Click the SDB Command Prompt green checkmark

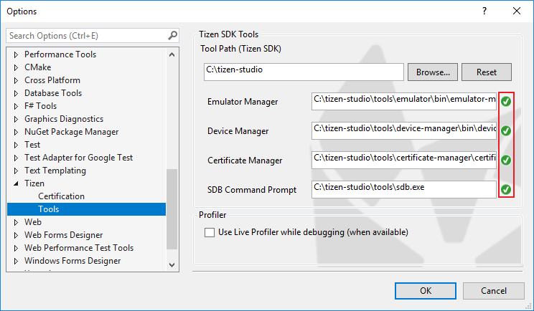pos(506,189)
